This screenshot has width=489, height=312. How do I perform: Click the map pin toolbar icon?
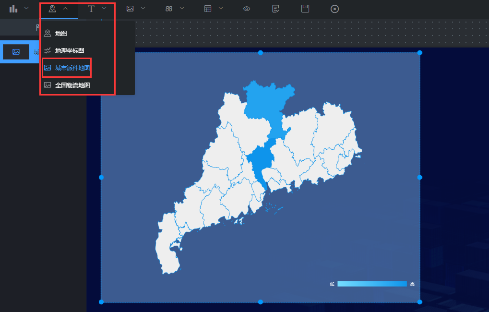tap(52, 9)
